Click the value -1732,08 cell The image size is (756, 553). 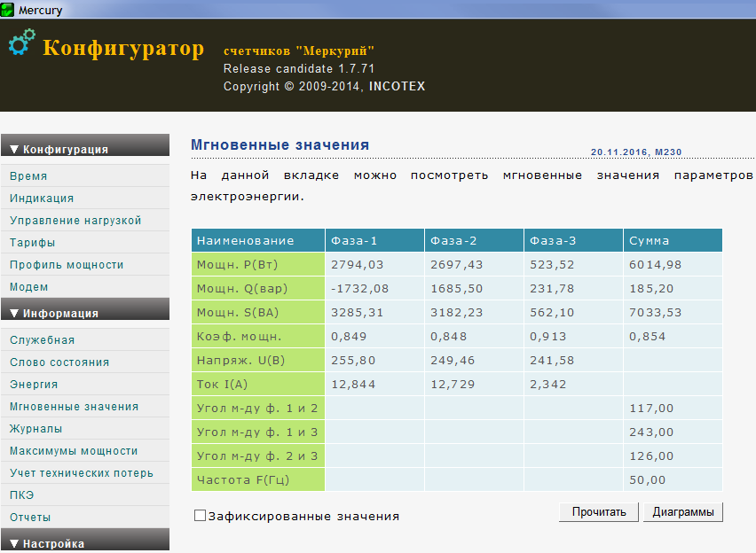(374, 289)
